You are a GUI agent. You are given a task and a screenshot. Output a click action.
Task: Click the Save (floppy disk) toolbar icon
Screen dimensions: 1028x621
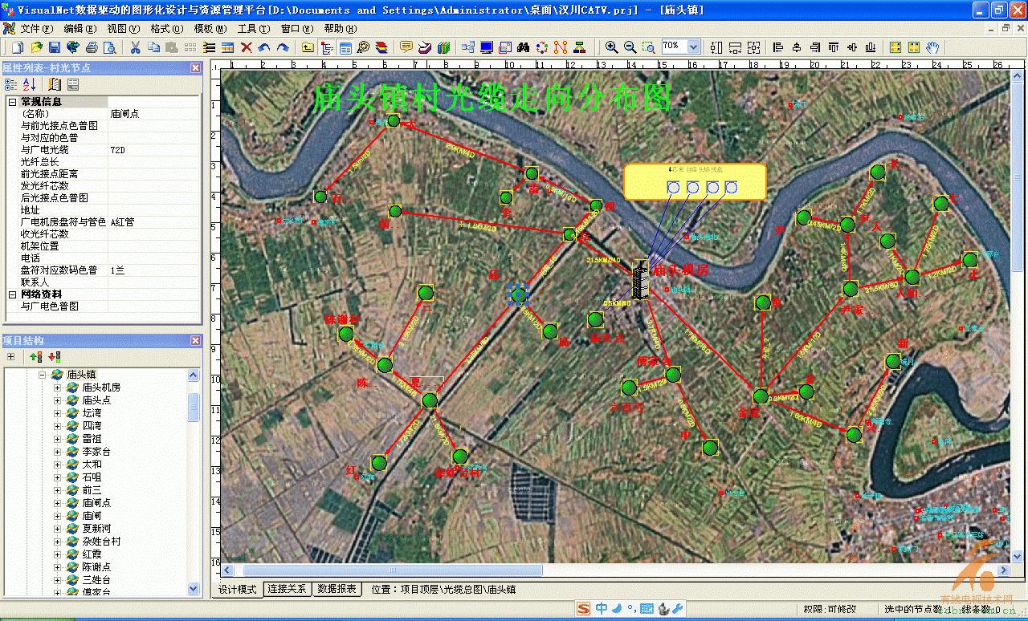(55, 48)
